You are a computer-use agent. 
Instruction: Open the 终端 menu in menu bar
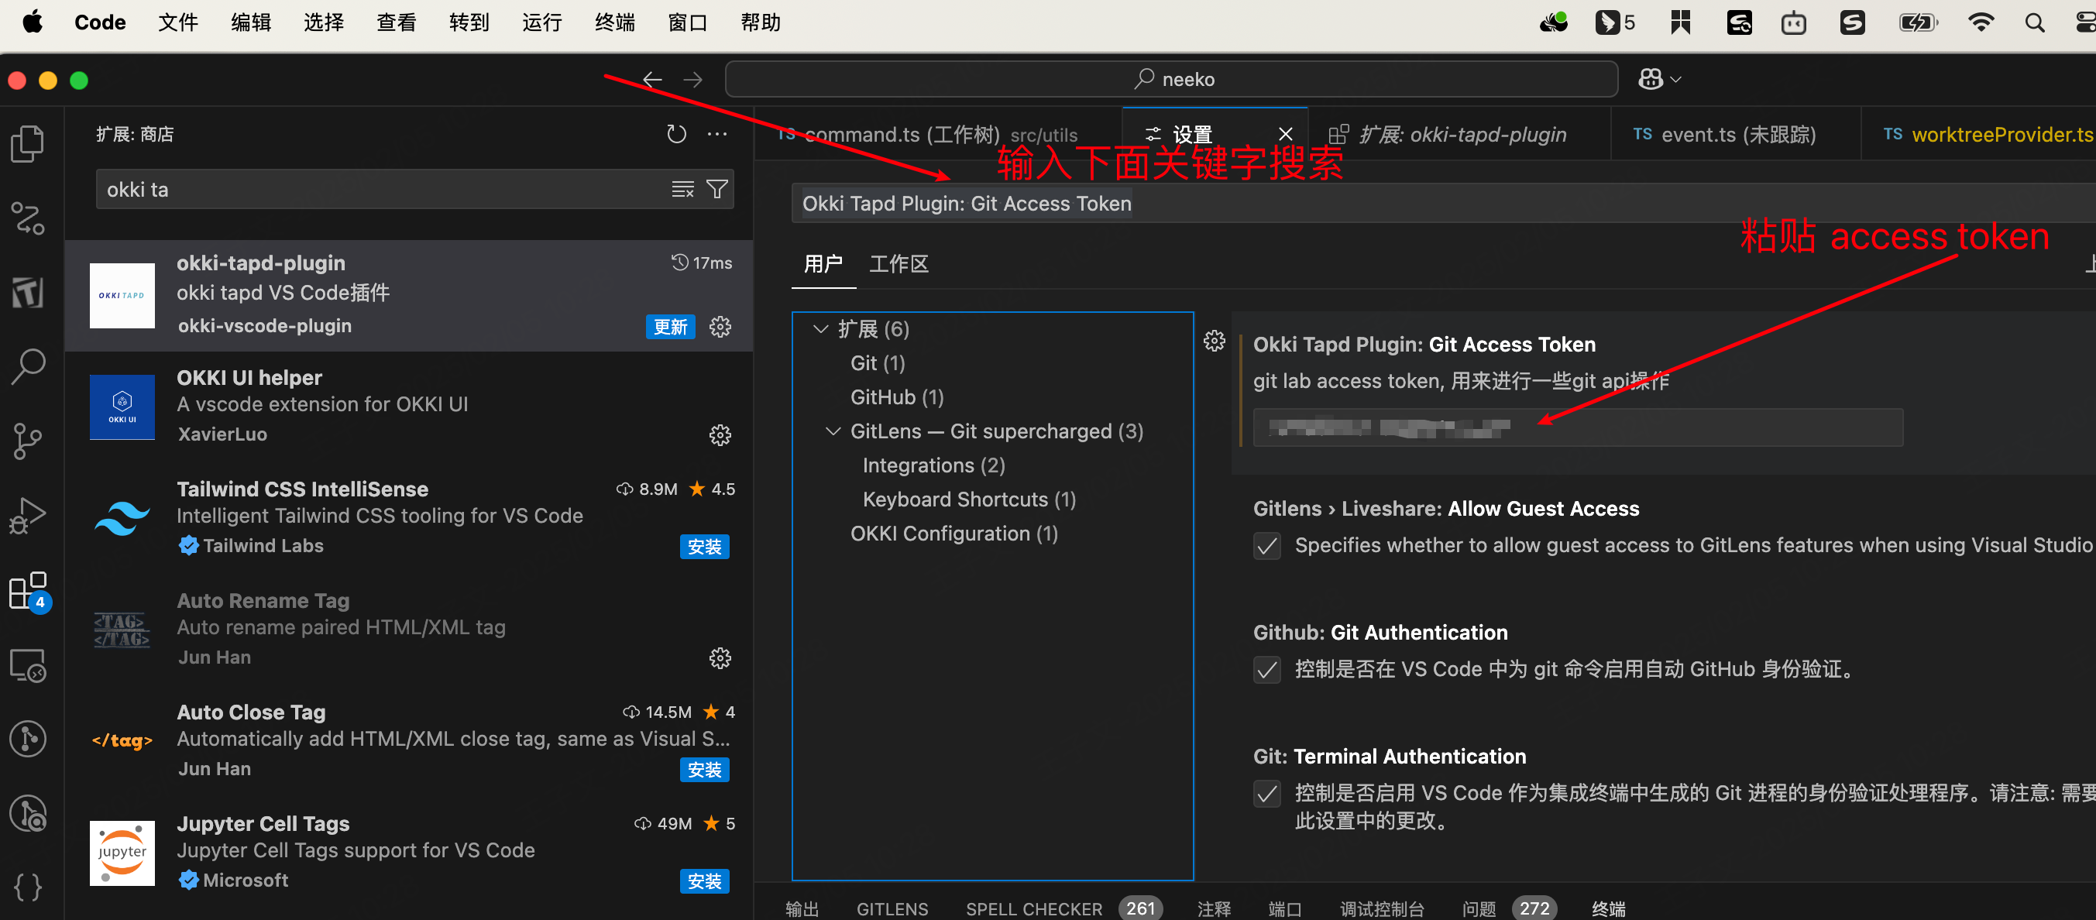pyautogui.click(x=614, y=22)
